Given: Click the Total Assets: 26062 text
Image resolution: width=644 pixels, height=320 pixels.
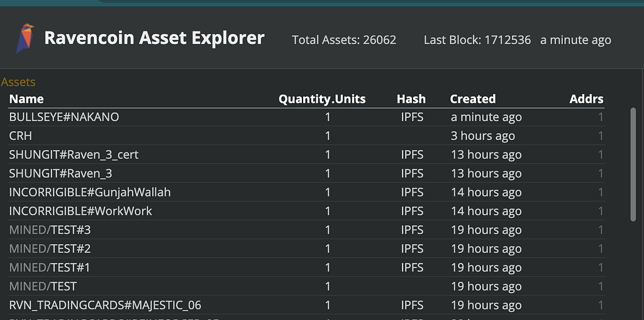Looking at the screenshot, I should click(344, 40).
